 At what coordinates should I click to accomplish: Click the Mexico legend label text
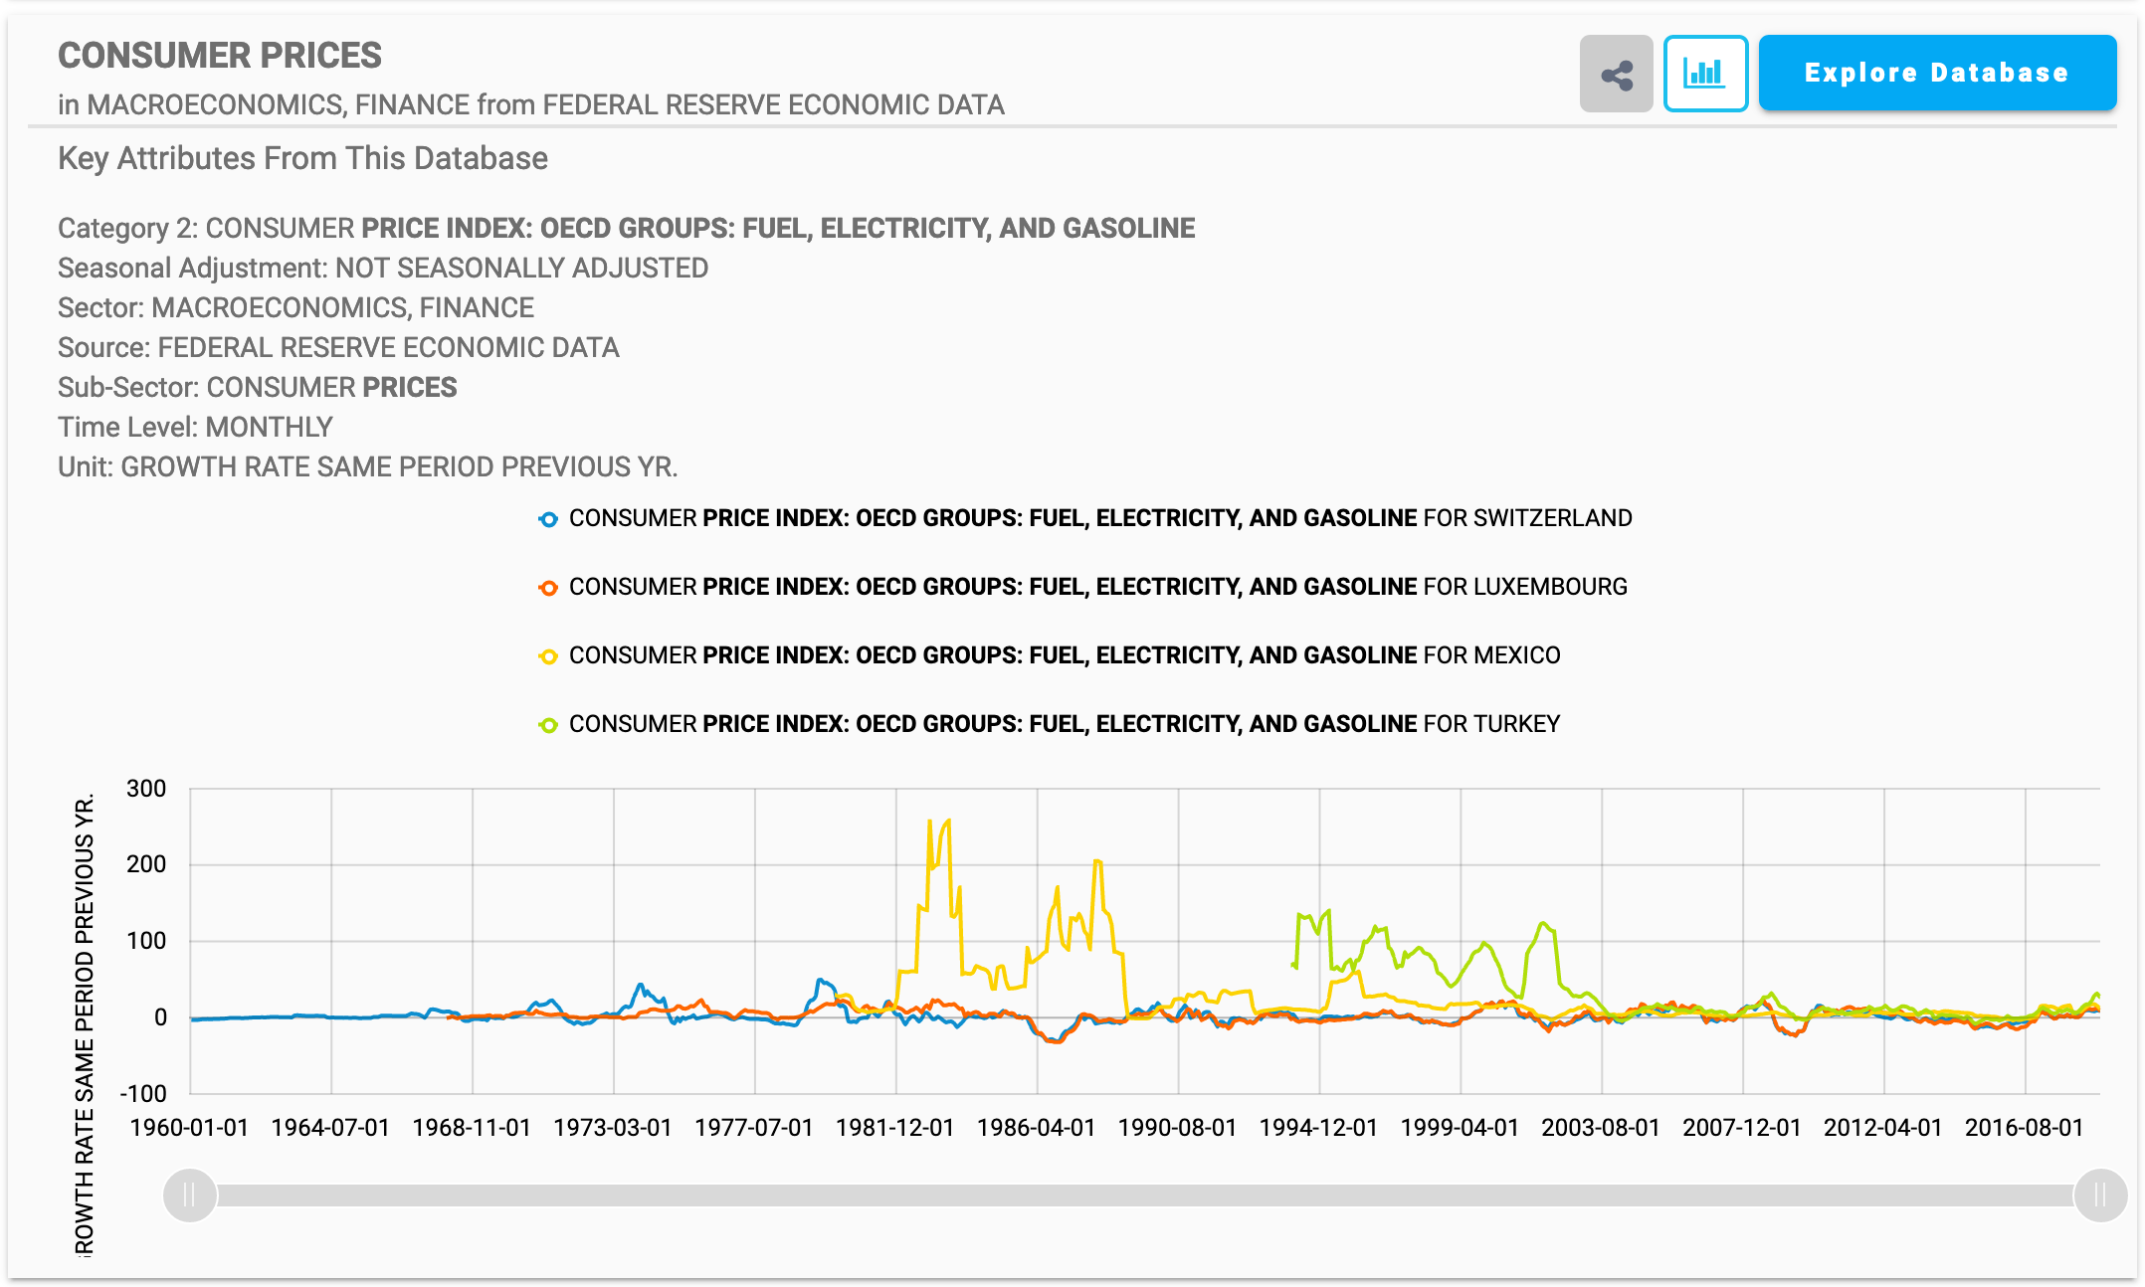click(x=1065, y=655)
